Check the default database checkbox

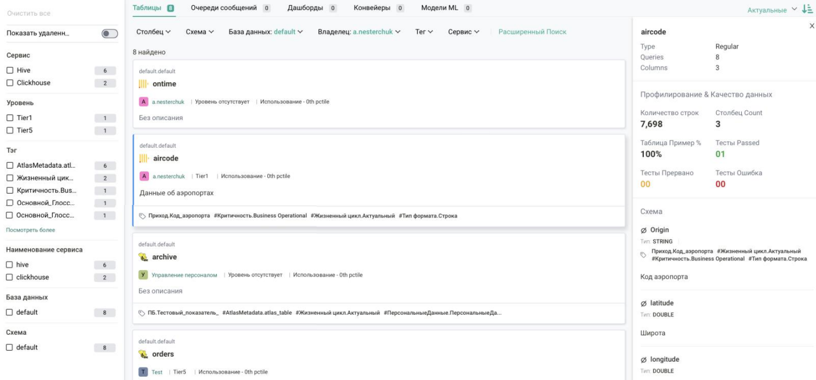pyautogui.click(x=10, y=312)
